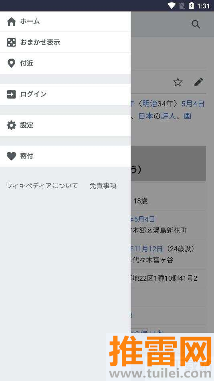Star this article with the watchlist icon
This screenshot has width=214, height=381.
(178, 82)
